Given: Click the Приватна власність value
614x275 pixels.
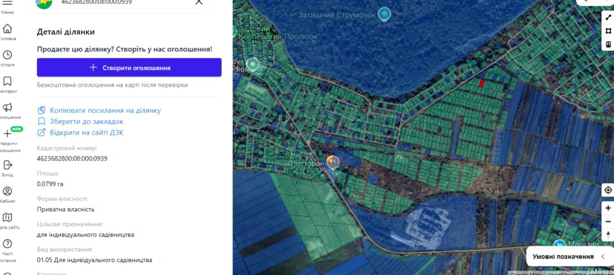Looking at the screenshot, I should click(x=66, y=209).
